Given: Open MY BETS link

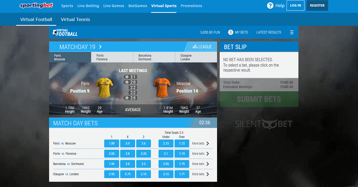Looking at the screenshot, I should click(x=241, y=32).
